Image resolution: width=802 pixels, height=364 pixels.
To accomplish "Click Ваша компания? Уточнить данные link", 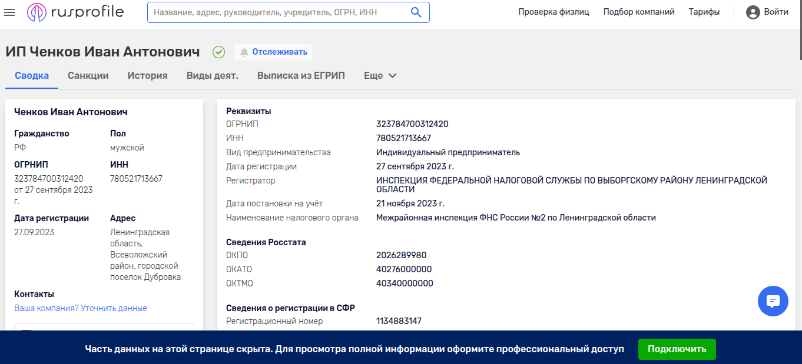I will point(81,308).
